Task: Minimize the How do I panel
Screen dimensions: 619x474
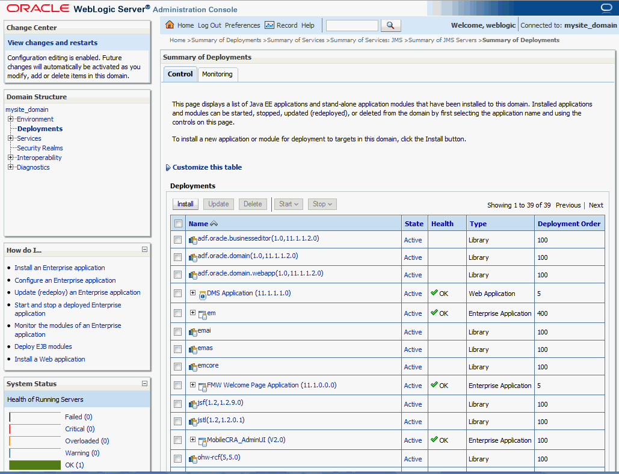Action: click(x=144, y=250)
